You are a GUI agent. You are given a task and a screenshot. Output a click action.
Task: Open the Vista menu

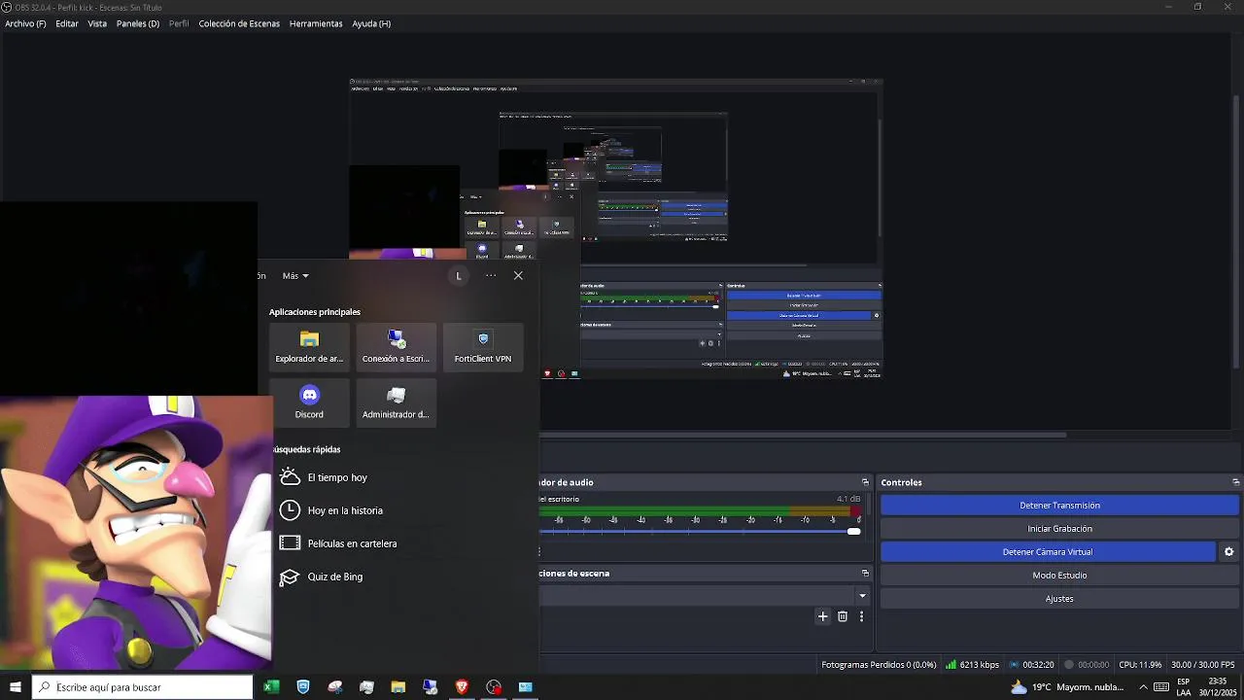coord(97,23)
